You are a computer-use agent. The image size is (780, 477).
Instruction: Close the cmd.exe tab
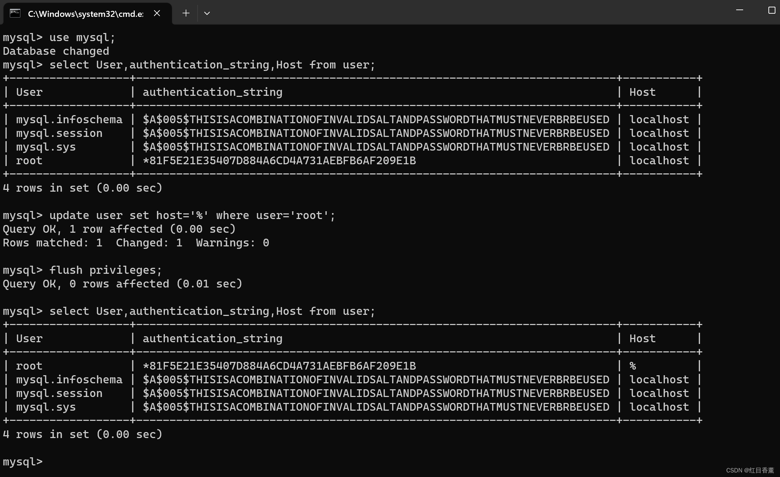[156, 13]
